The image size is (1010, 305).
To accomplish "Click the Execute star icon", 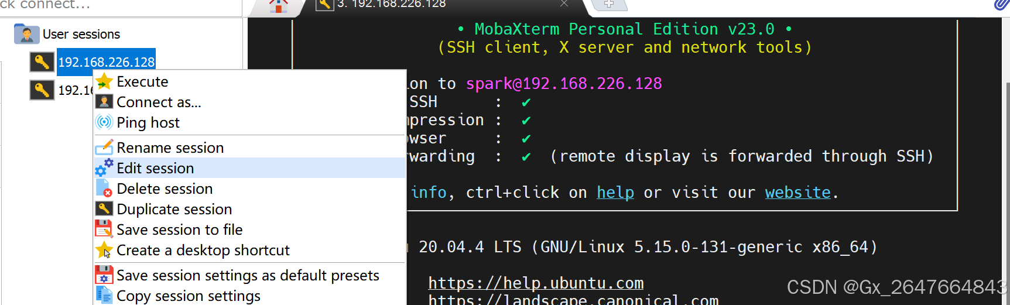I will [104, 81].
